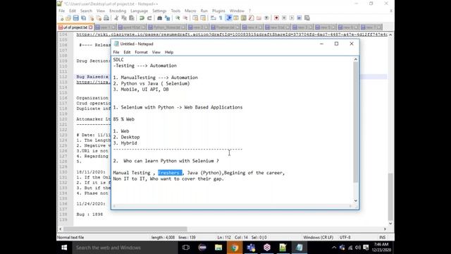The height and width of the screenshot is (254, 451).
Task: Click the Run Macro Multiple Times icon
Action: [x=299, y=18]
